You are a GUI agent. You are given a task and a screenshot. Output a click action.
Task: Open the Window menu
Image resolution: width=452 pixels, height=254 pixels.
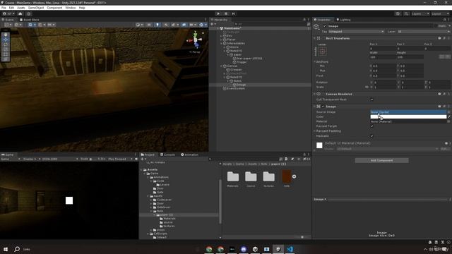(71, 8)
